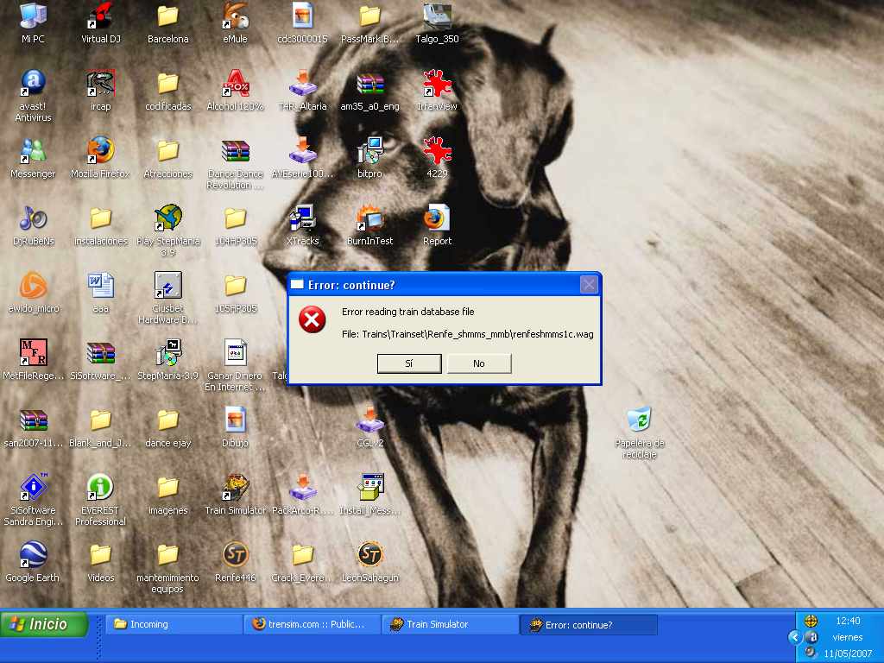This screenshot has width=884, height=663.
Task: Open the EVEREST Professional shortcut
Action: [100, 488]
